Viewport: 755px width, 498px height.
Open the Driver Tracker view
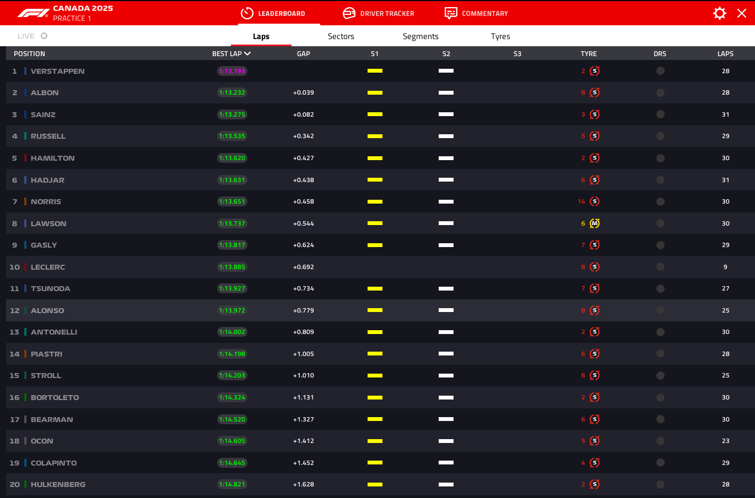(379, 13)
